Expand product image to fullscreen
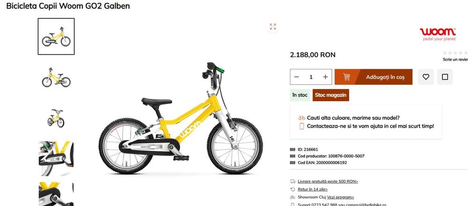Image resolution: width=468 pixels, height=206 pixels. point(273,27)
